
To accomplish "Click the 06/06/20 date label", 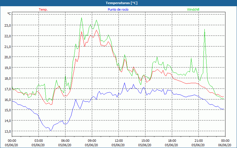I will [225, 145].
